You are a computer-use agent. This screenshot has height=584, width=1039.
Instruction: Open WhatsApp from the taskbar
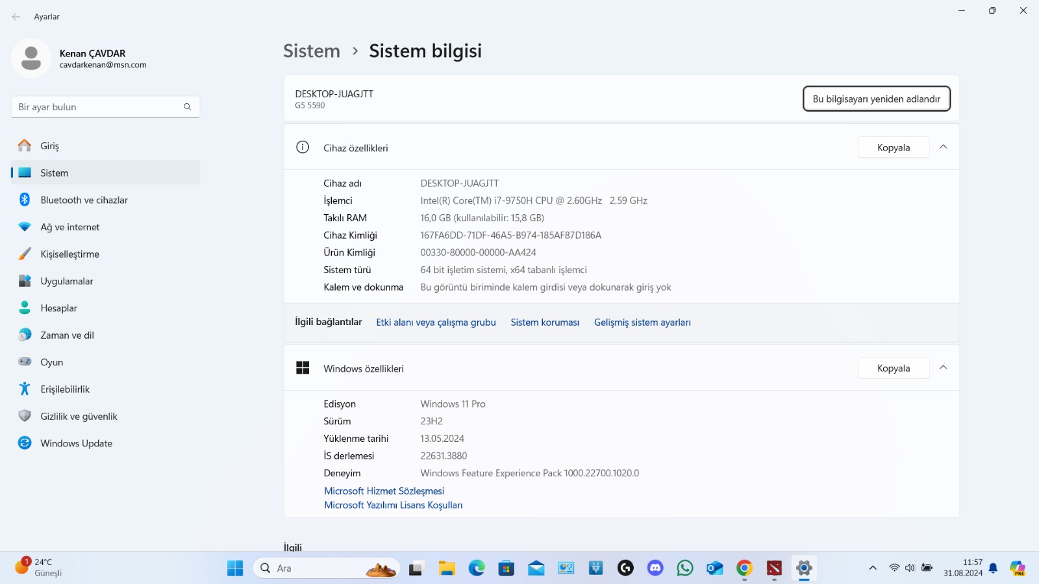[x=685, y=568]
